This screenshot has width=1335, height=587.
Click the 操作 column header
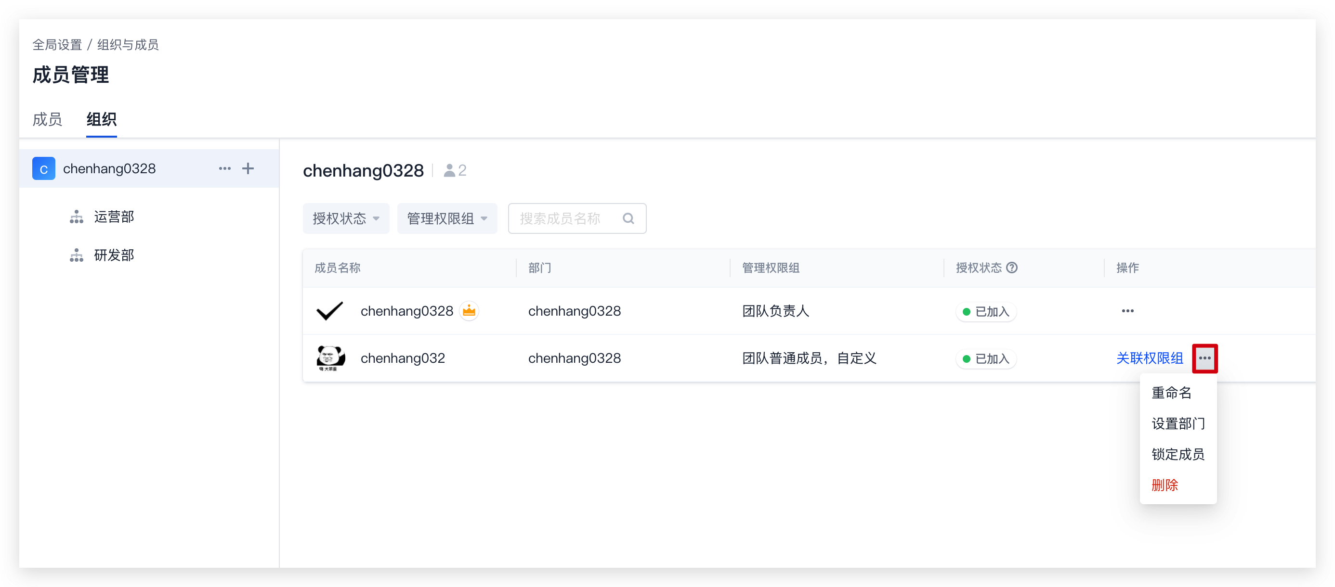(1127, 268)
